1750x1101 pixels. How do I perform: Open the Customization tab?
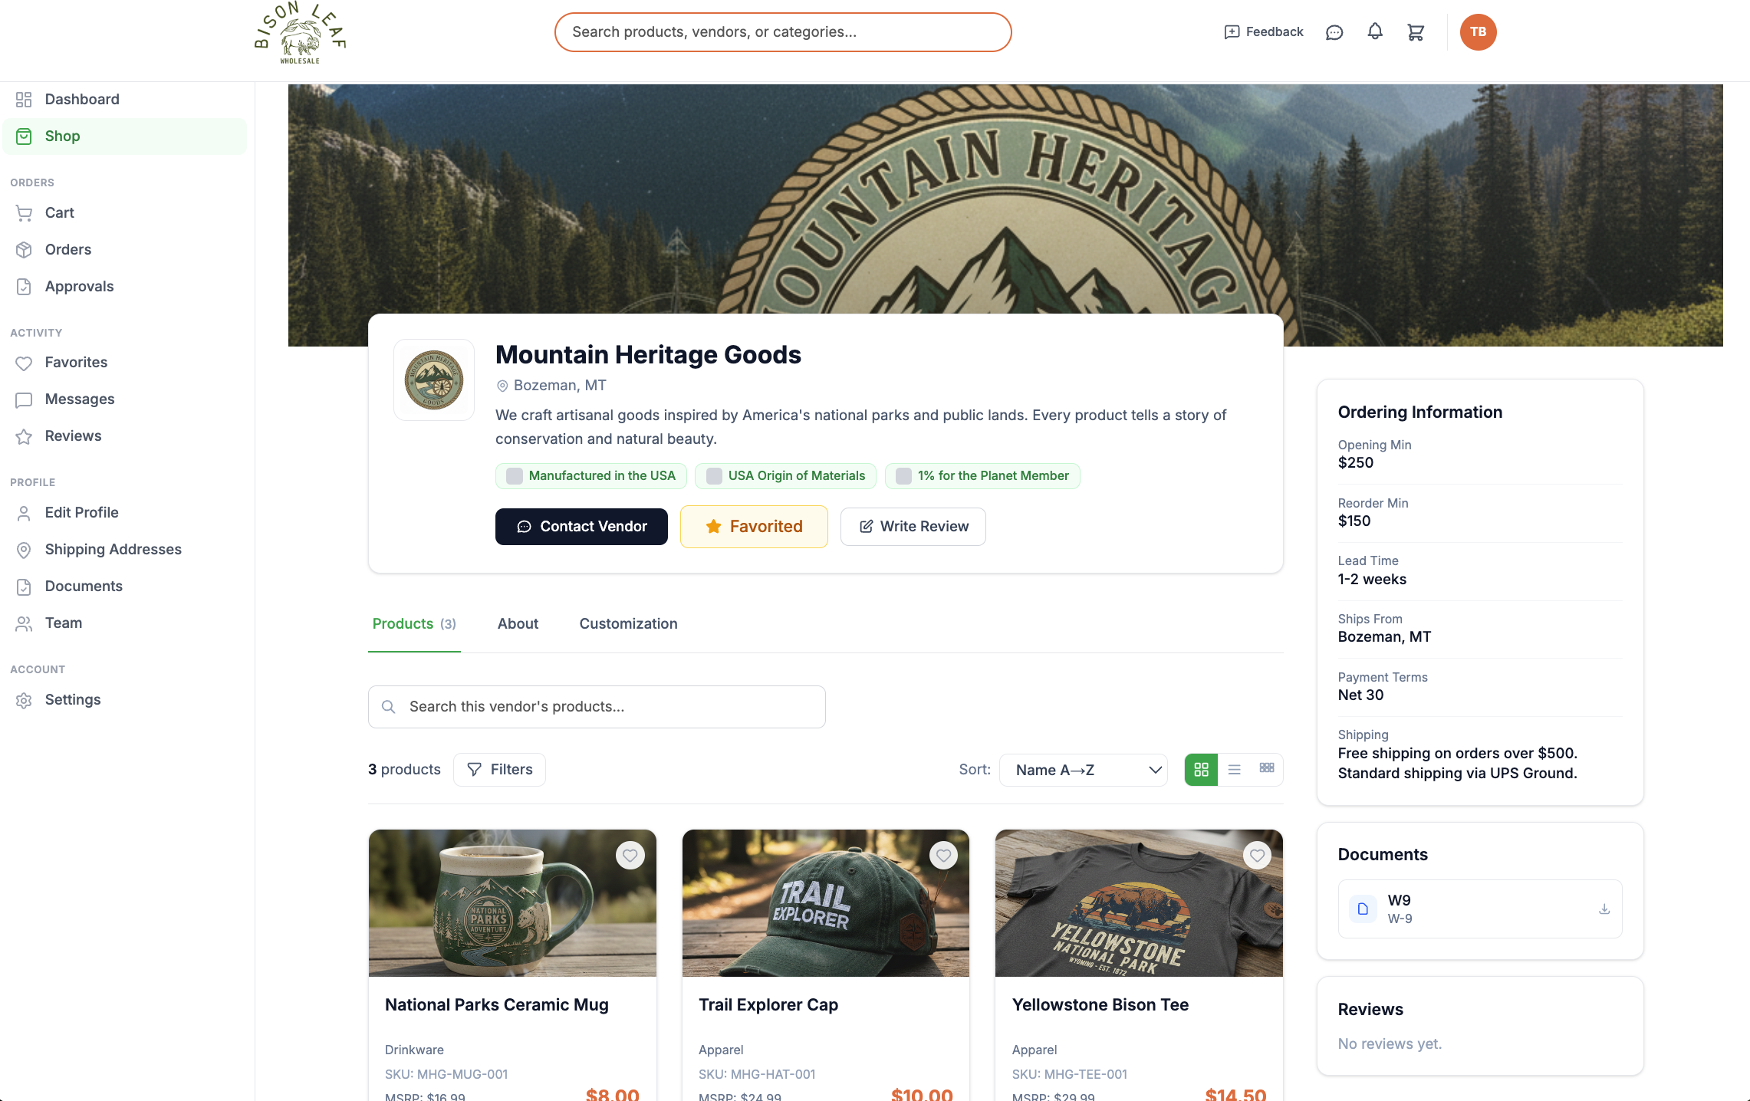point(628,624)
